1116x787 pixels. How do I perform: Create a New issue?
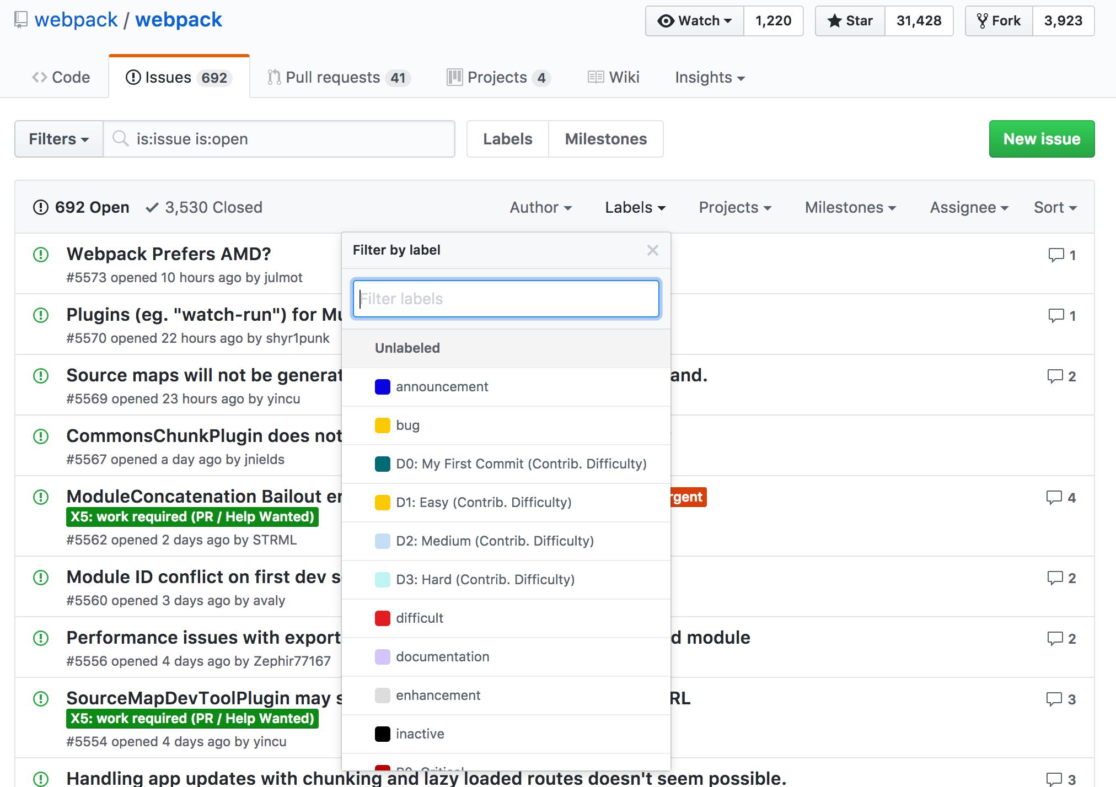[1042, 139]
